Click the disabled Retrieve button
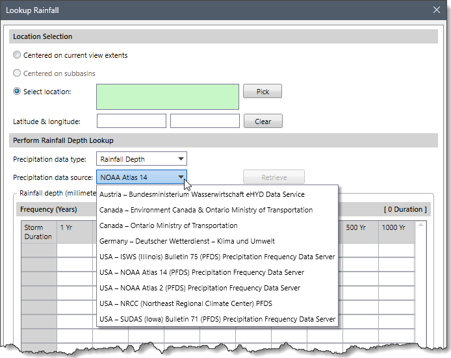This screenshot has width=451, height=358. (x=274, y=177)
